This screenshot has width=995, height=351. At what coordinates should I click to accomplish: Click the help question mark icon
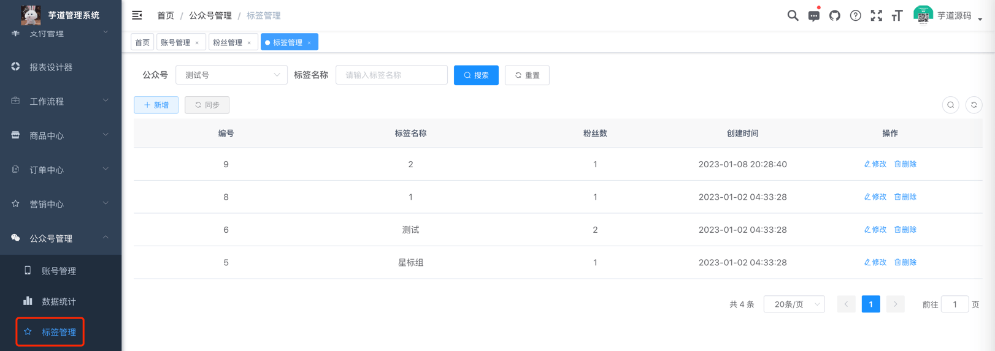pyautogui.click(x=855, y=16)
